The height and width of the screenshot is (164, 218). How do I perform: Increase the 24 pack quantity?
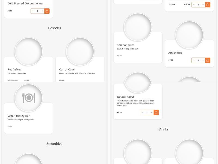click(x=203, y=5)
